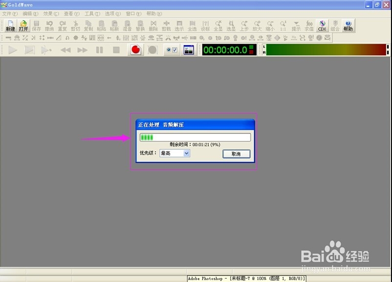392x282 pixels.
Task: Click the equalizer effect icon
Action: point(126,38)
